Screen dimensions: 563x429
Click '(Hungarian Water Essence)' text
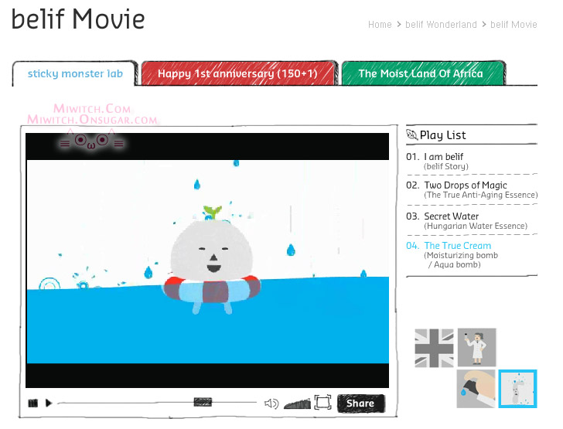tap(476, 226)
